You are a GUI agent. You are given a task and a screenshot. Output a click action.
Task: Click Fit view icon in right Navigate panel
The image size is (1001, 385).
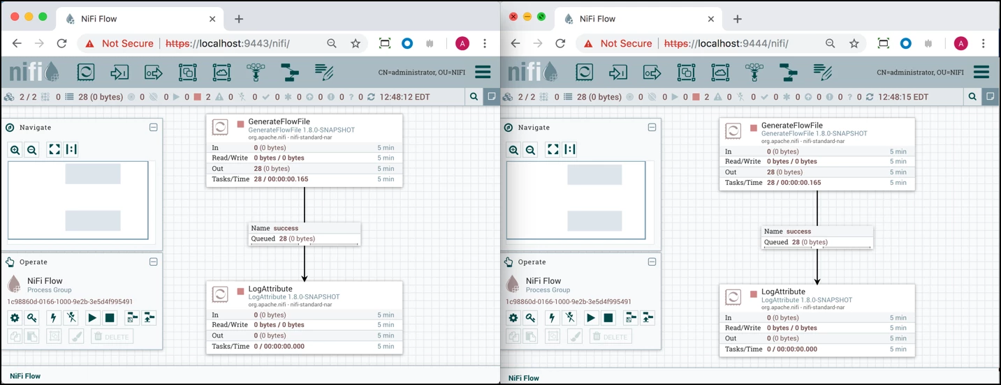[553, 149]
